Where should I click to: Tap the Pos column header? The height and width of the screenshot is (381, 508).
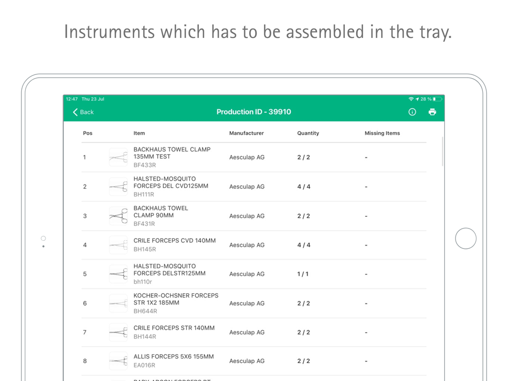coord(88,133)
